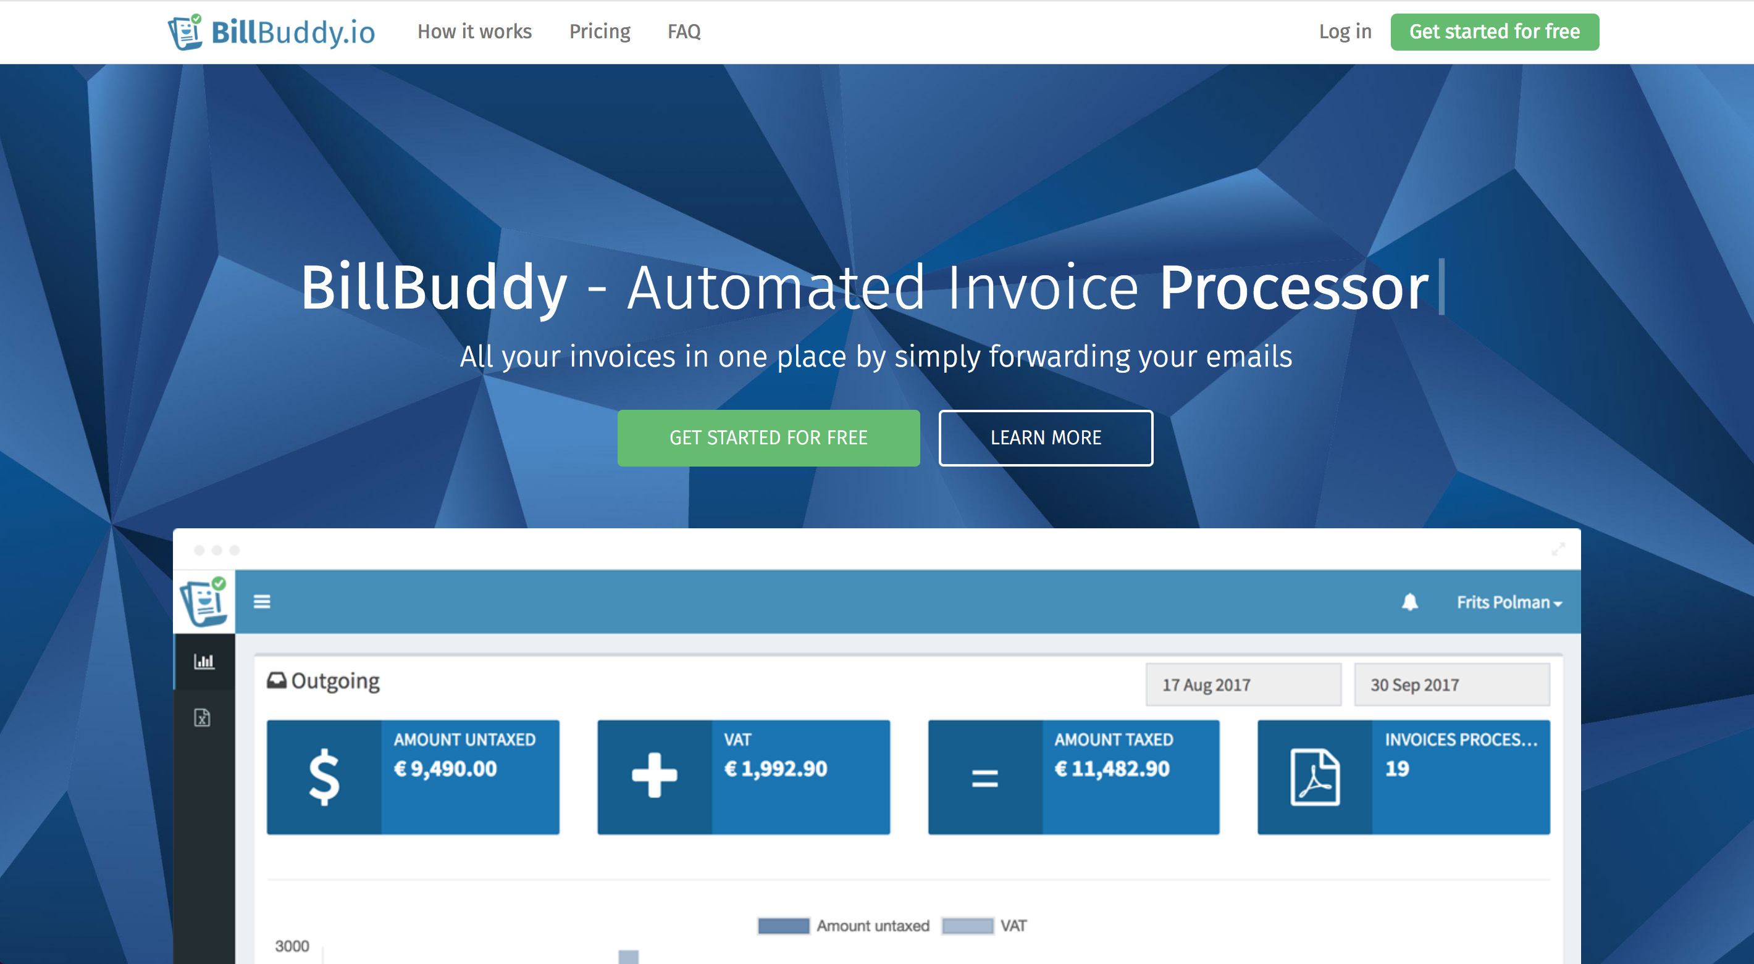The image size is (1754, 964).
Task: Click the PDF invoices processed icon
Action: tap(1315, 777)
